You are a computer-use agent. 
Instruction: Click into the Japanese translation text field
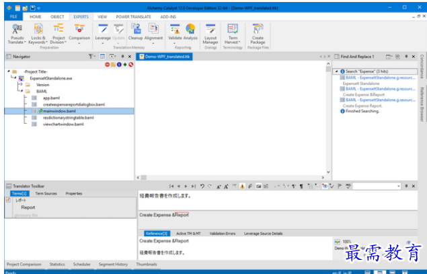point(278,201)
